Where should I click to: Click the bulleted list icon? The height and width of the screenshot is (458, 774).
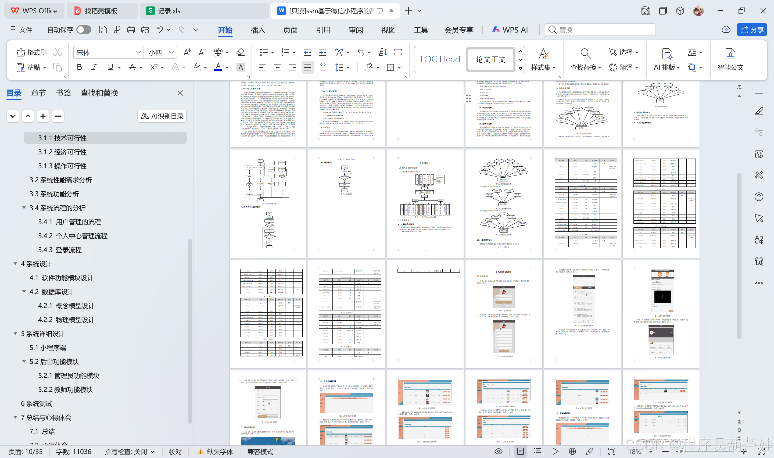pos(264,52)
